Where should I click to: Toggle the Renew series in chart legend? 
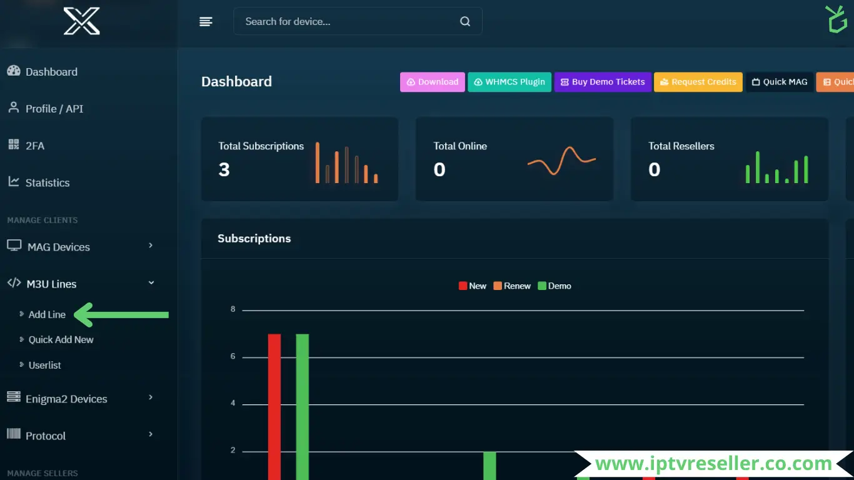coord(512,286)
